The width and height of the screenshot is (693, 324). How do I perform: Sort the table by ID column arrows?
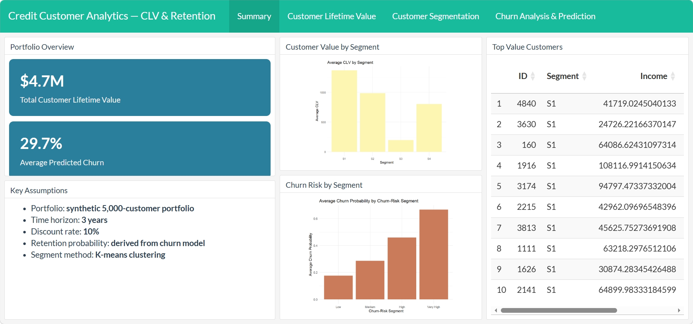pos(533,76)
